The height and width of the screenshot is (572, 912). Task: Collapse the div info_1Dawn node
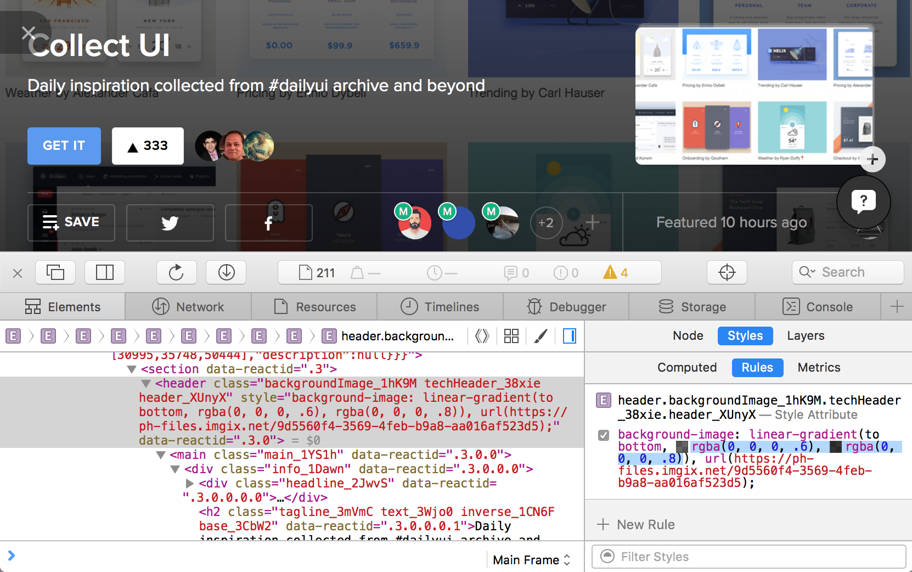175,469
